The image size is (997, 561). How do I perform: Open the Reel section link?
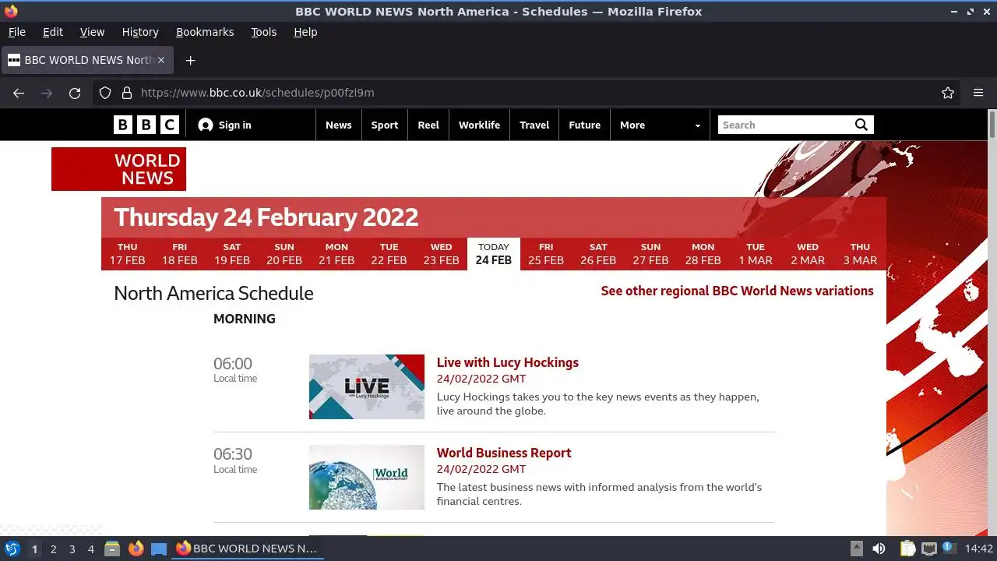point(428,125)
